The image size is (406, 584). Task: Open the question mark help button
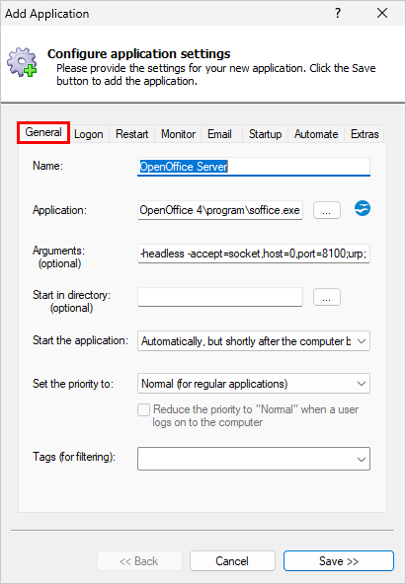pyautogui.click(x=338, y=14)
